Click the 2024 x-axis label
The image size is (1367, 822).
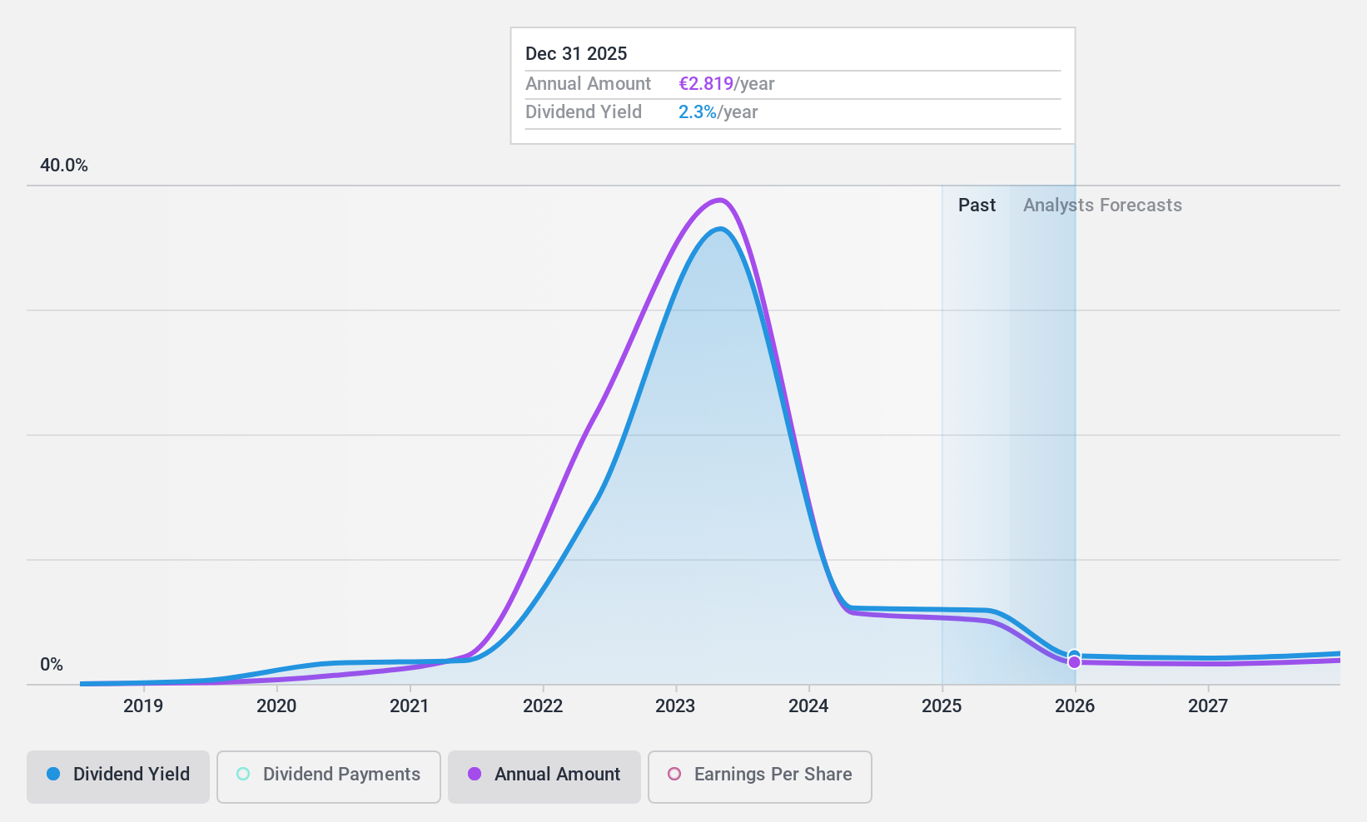tap(808, 706)
